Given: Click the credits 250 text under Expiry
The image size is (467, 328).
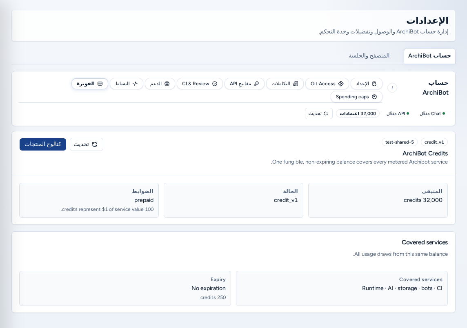Looking at the screenshot, I should click(x=213, y=297).
